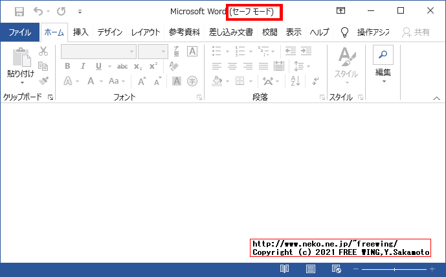Click the font color A button

91,81
